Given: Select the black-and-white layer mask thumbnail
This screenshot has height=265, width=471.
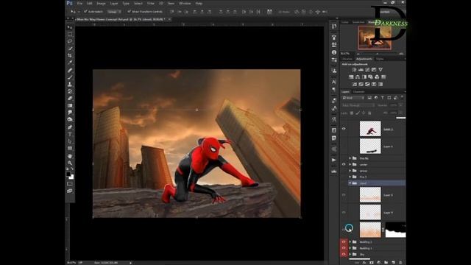Looking at the screenshot, I should pyautogui.click(x=395, y=230).
